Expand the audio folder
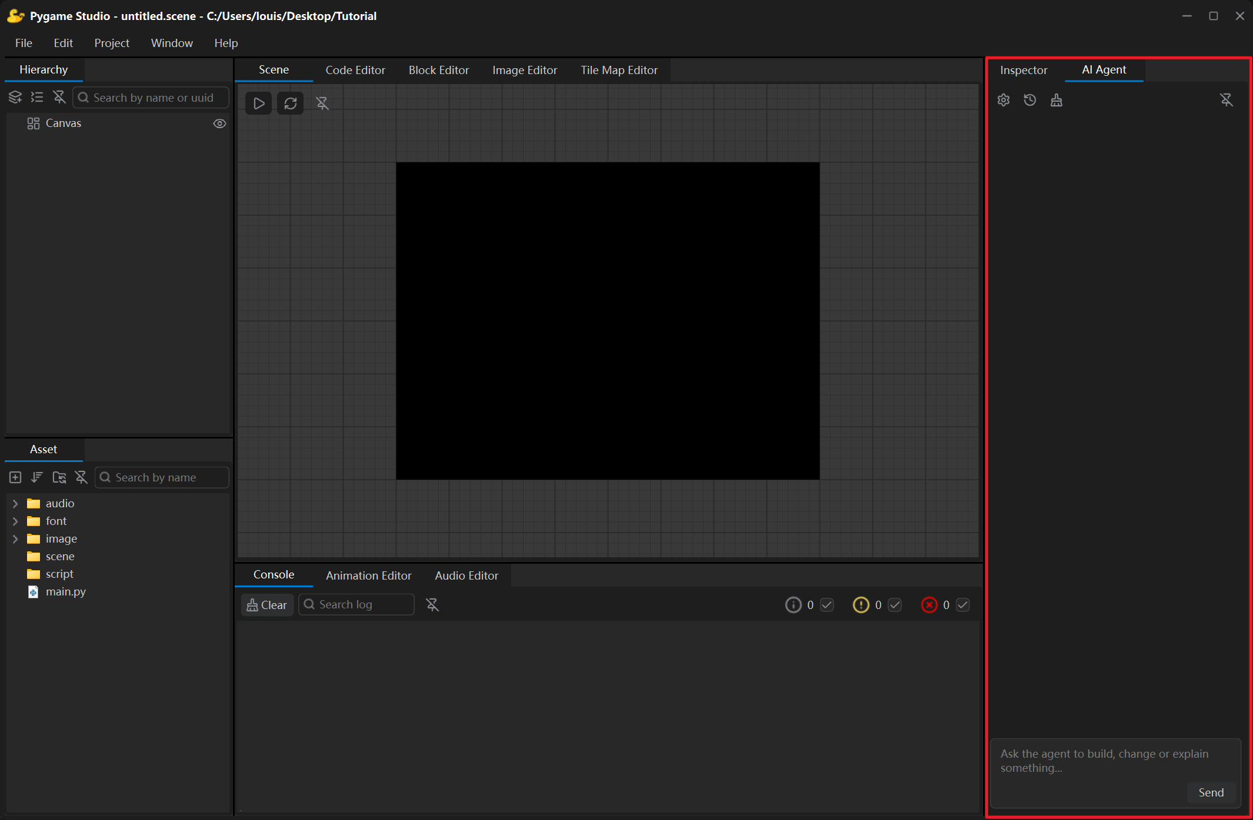 tap(15, 504)
